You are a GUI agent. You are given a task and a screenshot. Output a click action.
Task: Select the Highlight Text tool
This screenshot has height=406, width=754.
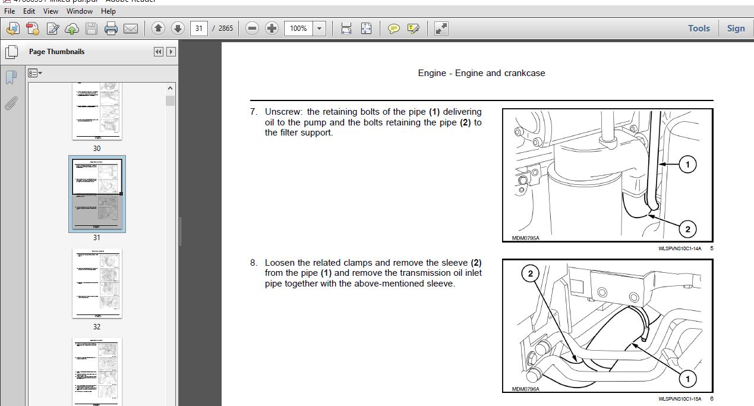[x=414, y=28]
